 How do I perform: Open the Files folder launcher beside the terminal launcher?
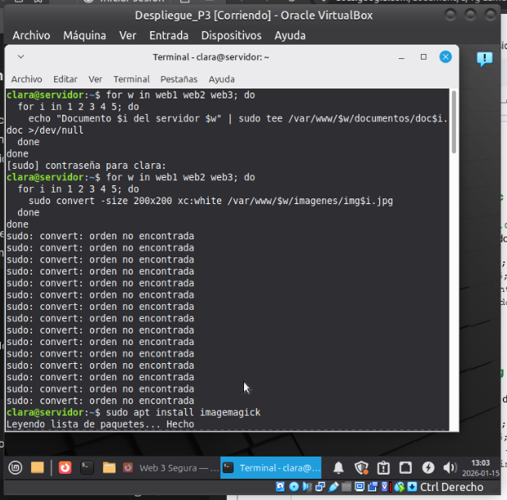pyautogui.click(x=109, y=468)
